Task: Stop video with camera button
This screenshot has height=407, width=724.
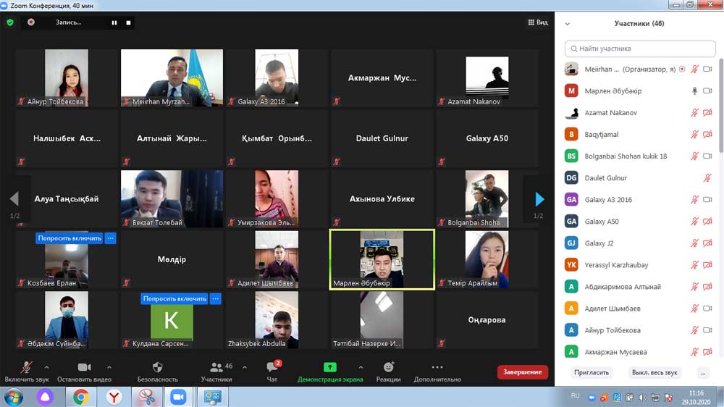Action: 84,368
